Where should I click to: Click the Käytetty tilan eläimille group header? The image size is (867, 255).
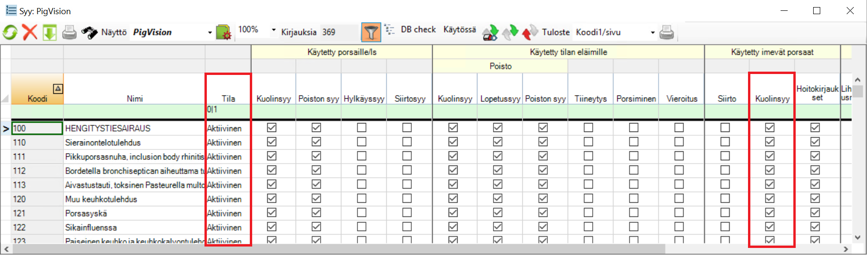coord(569,52)
